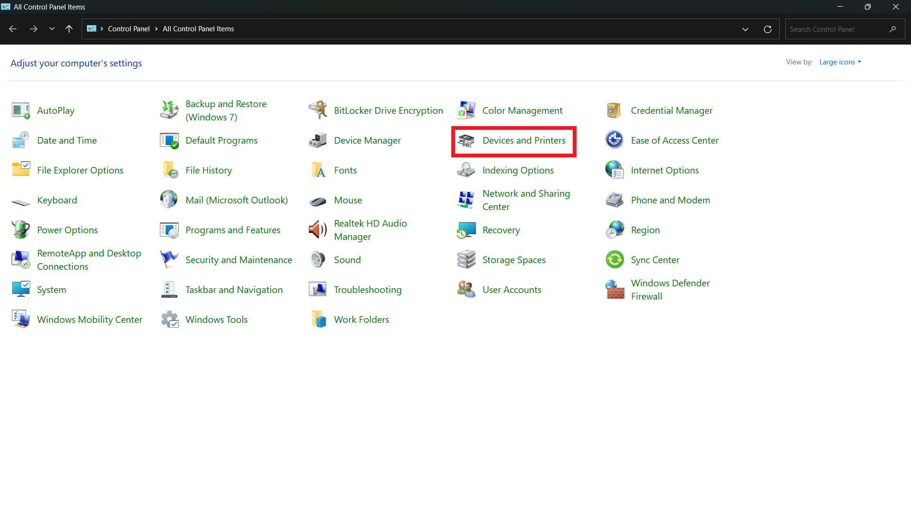Open the Windows Tools link

216,320
